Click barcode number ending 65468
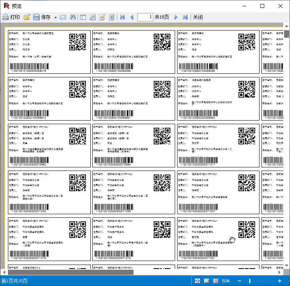290x286 pixels. [x=113, y=71]
